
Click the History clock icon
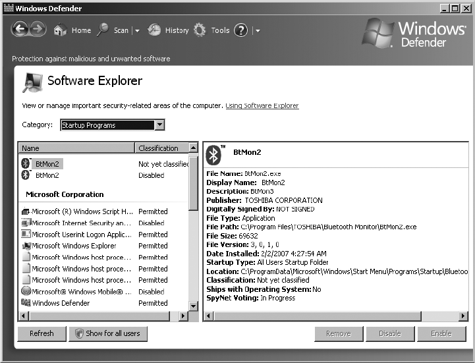[x=154, y=30]
